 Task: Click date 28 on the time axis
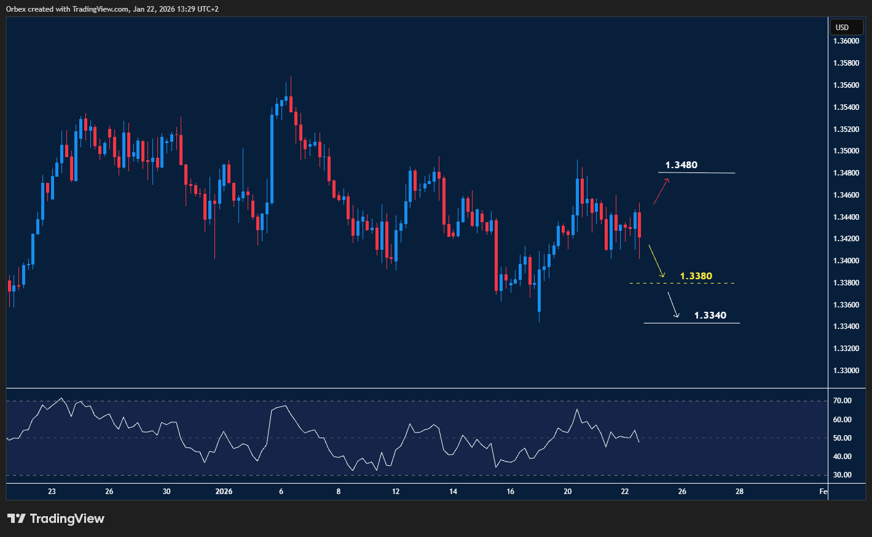coord(740,492)
